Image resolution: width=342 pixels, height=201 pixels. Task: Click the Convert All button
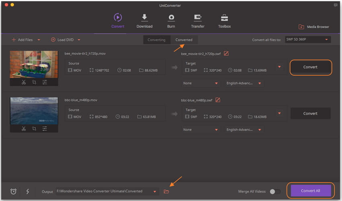(x=311, y=191)
